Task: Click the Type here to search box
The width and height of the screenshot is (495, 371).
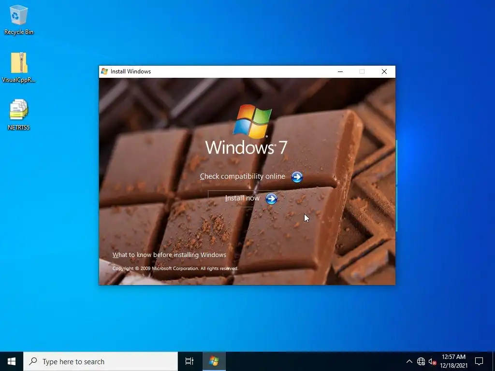Action: click(101, 361)
